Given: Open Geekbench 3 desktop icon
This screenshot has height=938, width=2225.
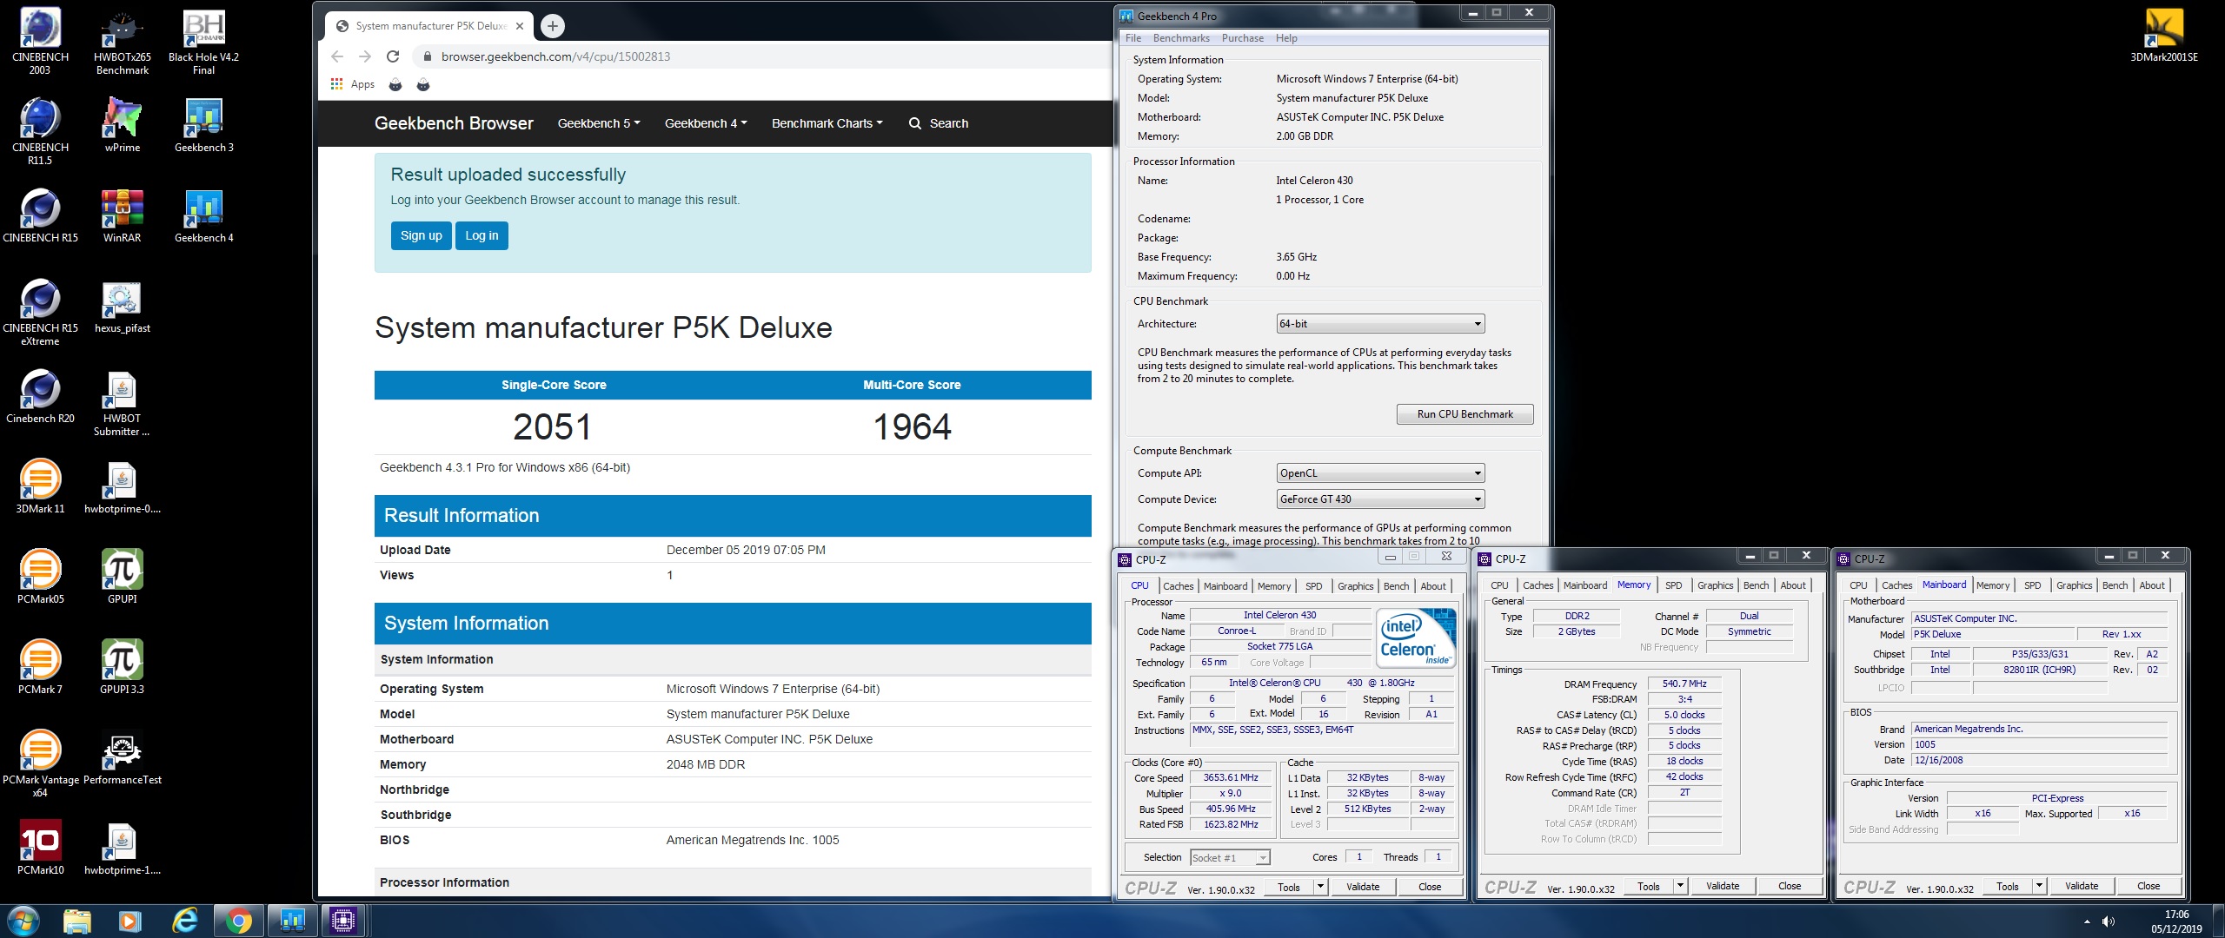Looking at the screenshot, I should coord(203,125).
